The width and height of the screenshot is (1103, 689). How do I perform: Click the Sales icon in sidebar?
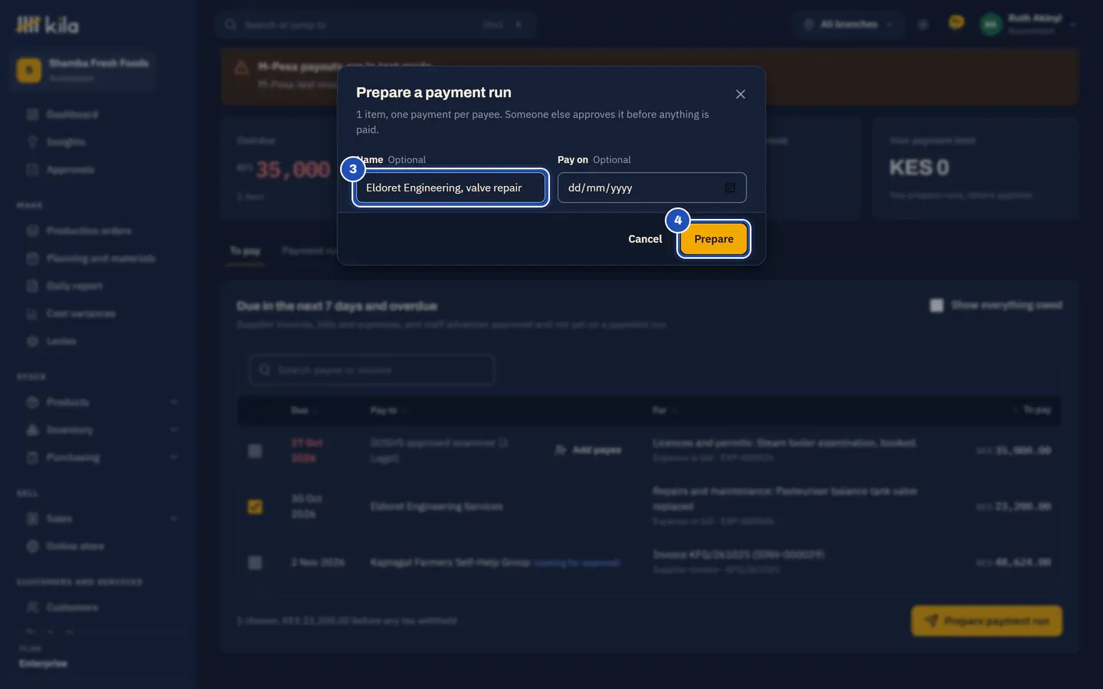click(32, 519)
